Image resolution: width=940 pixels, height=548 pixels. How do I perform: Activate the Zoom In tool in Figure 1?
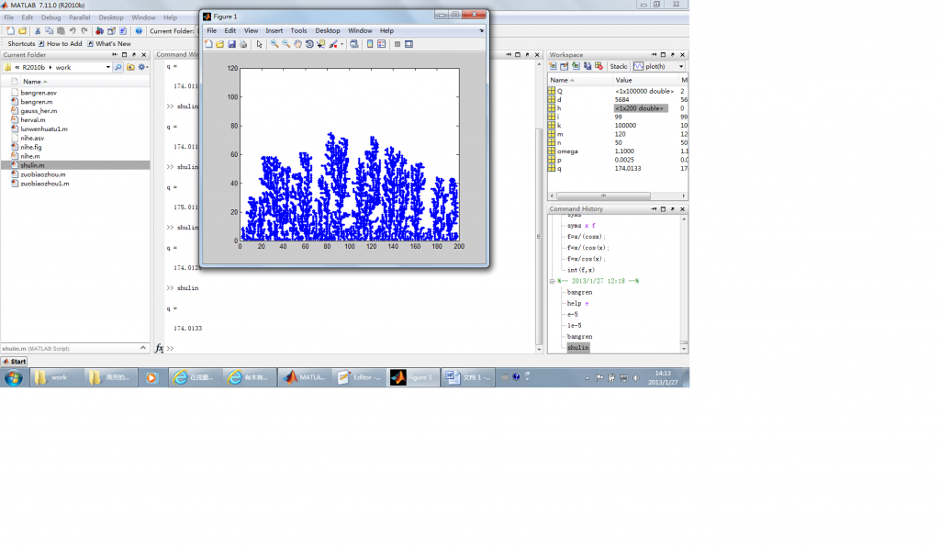coord(274,44)
